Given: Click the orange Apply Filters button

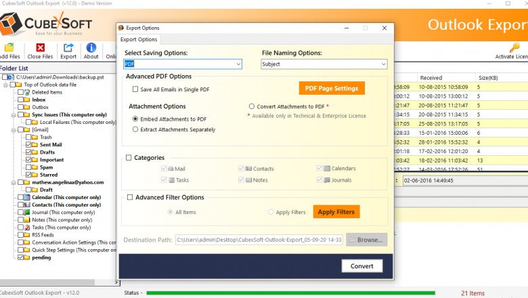Looking at the screenshot, I should click(x=336, y=212).
